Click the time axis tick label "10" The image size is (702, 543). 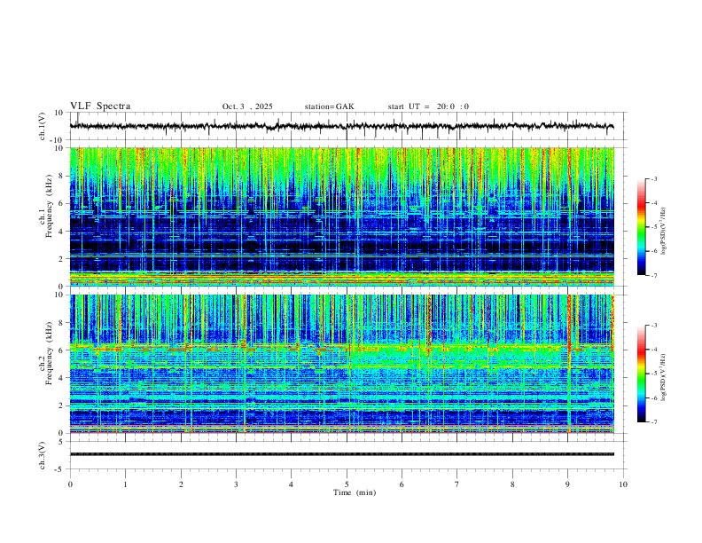point(623,484)
